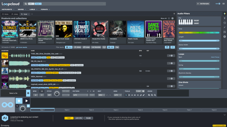Open the Grid AUTO dropdown

tap(117, 95)
